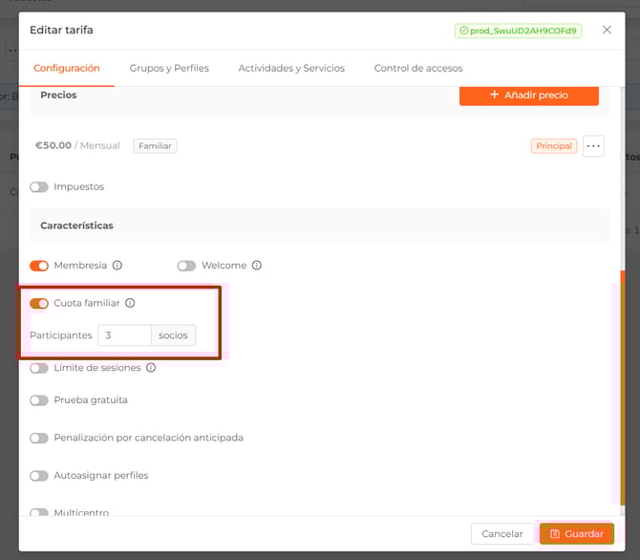Click the Añadir precio button
640x560 pixels.
pos(528,96)
